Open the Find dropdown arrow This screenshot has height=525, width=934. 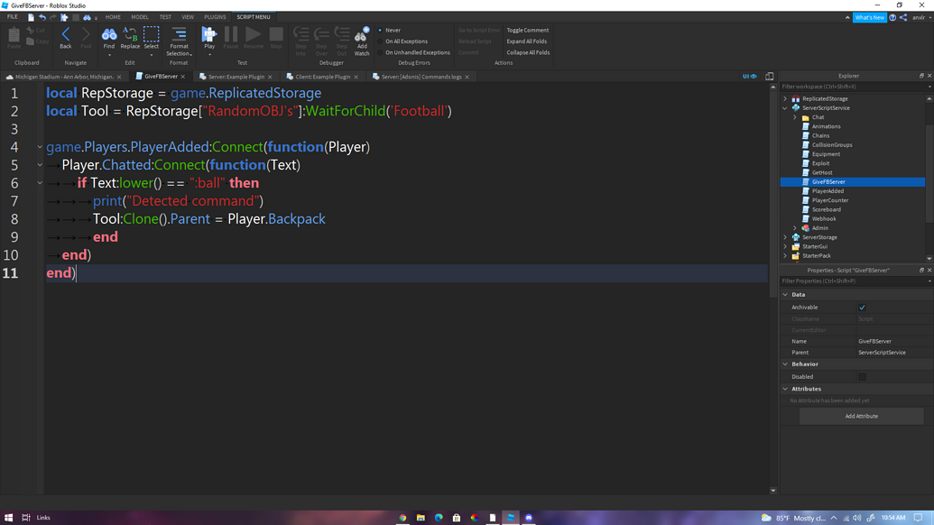[109, 55]
